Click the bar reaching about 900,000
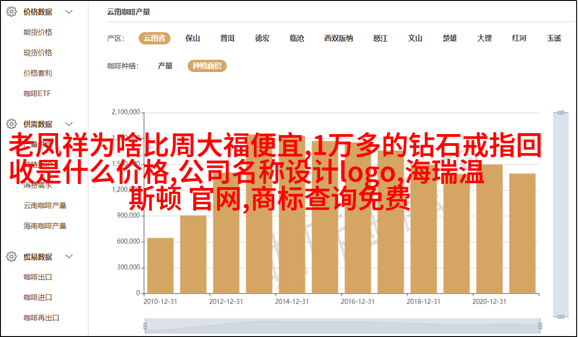 193,254
